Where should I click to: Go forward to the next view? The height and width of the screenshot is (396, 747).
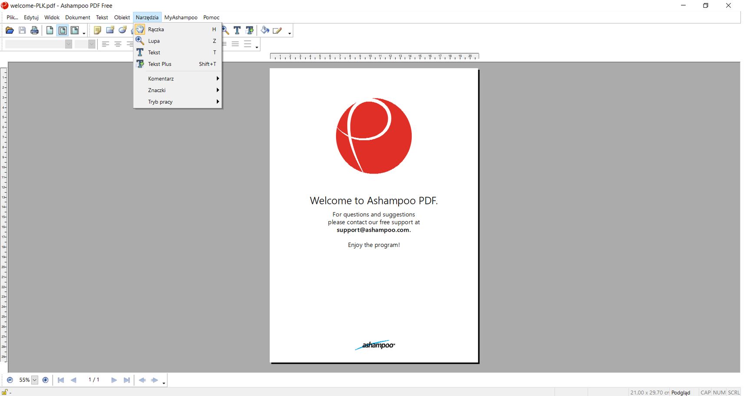point(155,380)
